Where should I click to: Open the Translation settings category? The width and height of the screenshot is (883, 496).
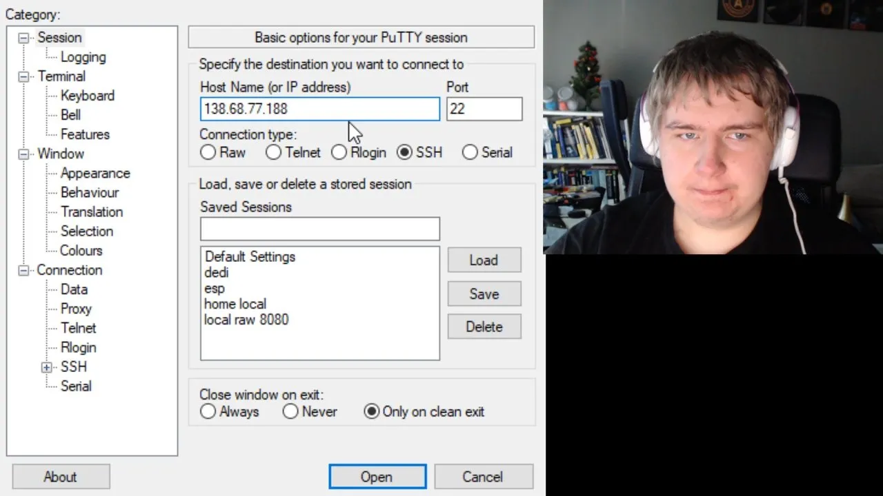[x=92, y=211]
